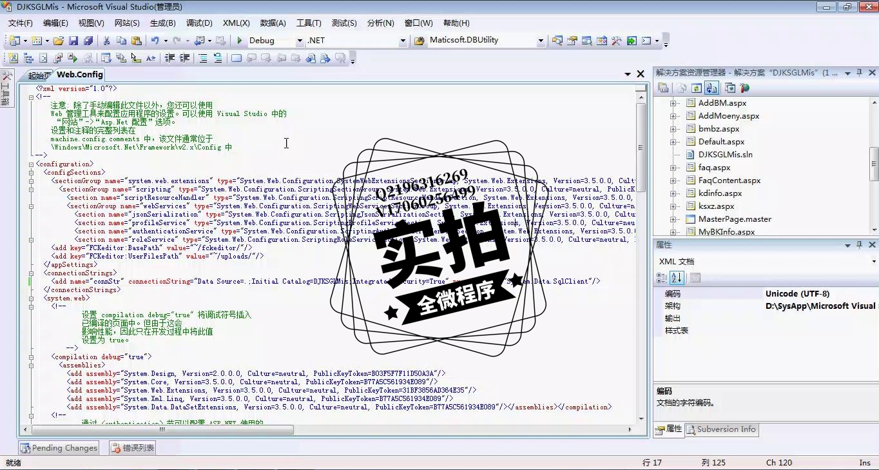Expand the kdinfo.aspx tree node
Screen dimensions: 879x470
(x=673, y=193)
